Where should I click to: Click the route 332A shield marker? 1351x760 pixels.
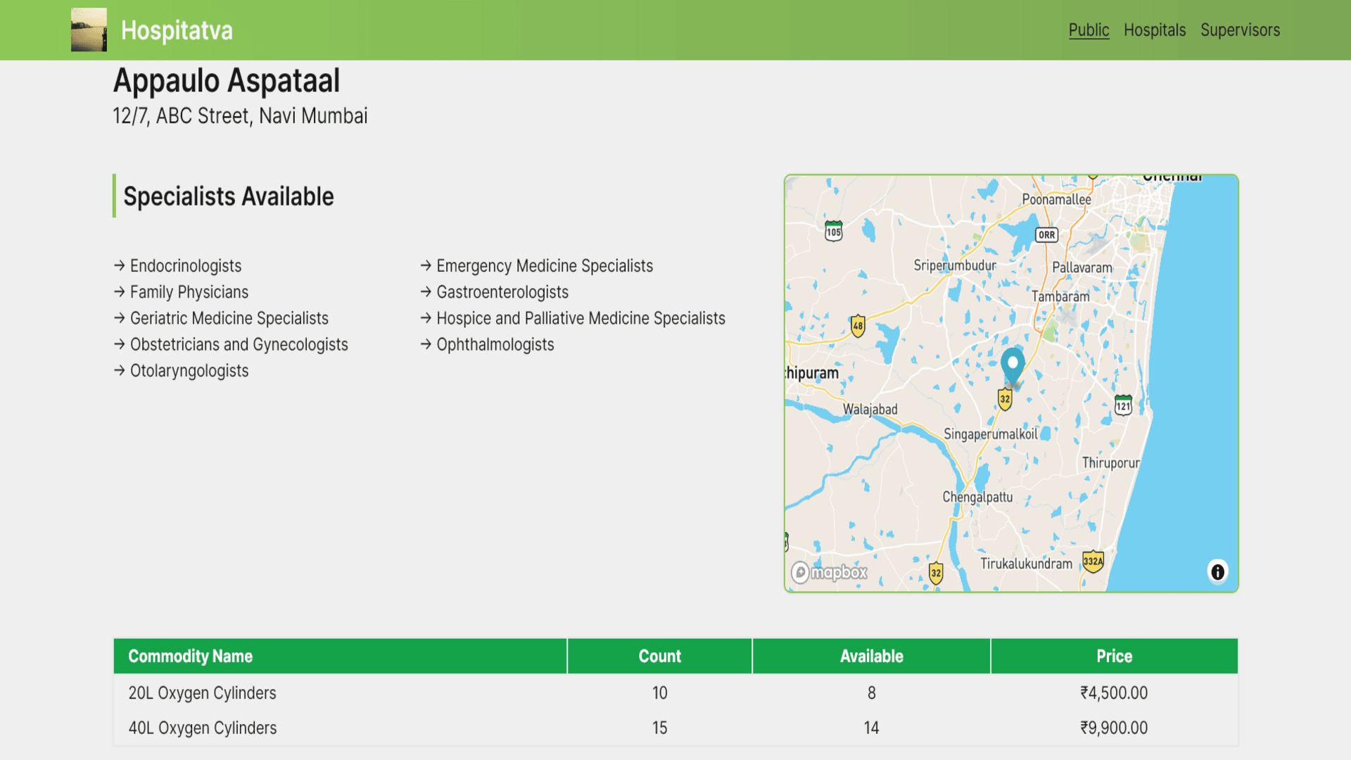(1093, 562)
